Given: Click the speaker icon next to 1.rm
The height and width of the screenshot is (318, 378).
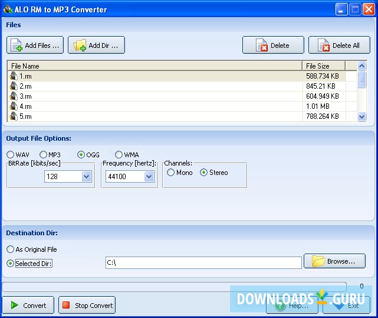Looking at the screenshot, I should [14, 76].
